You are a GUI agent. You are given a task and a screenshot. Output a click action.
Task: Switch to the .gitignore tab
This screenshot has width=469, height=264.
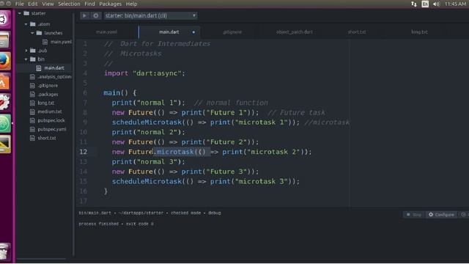pos(232,32)
